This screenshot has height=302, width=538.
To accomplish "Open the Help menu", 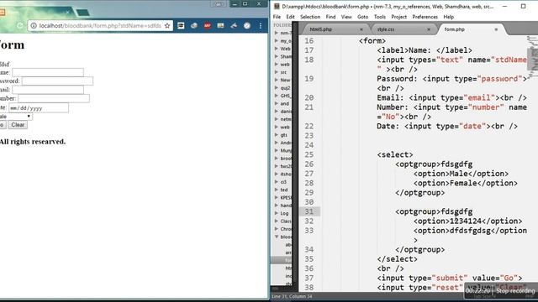I will click(x=448, y=17).
